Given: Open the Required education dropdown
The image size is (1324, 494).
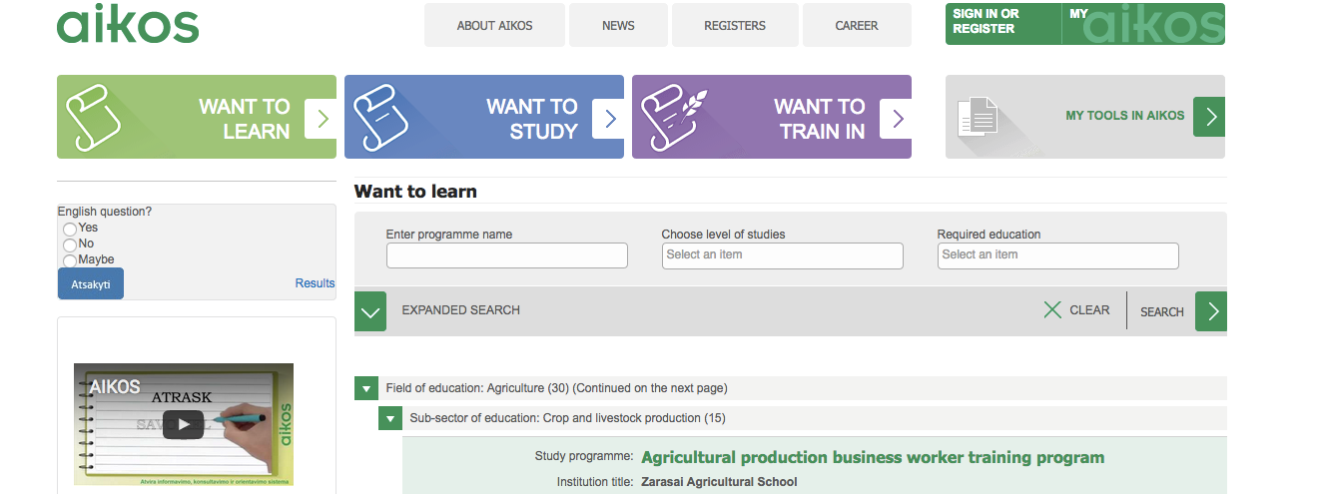Looking at the screenshot, I should 1057,255.
